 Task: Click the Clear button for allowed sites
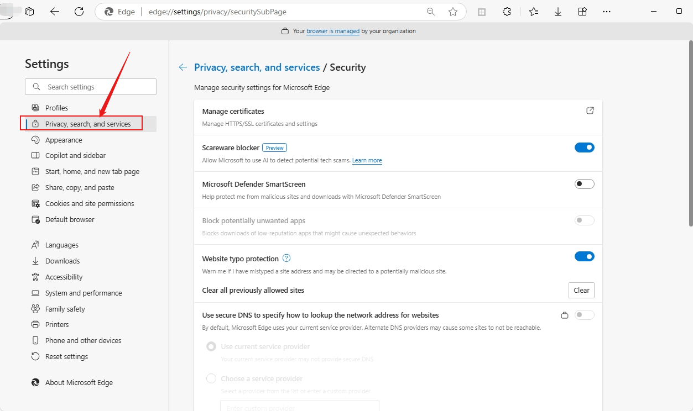click(x=581, y=291)
